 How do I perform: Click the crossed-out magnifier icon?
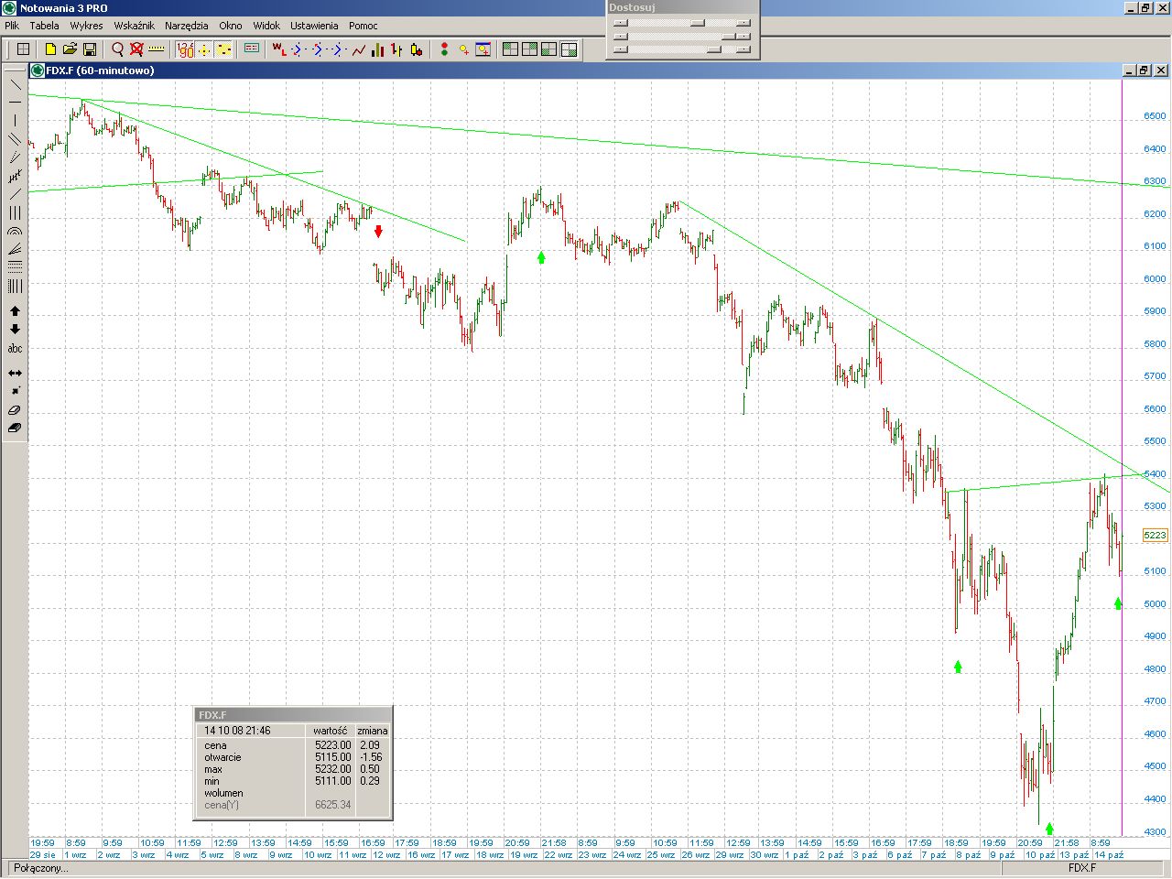(136, 49)
